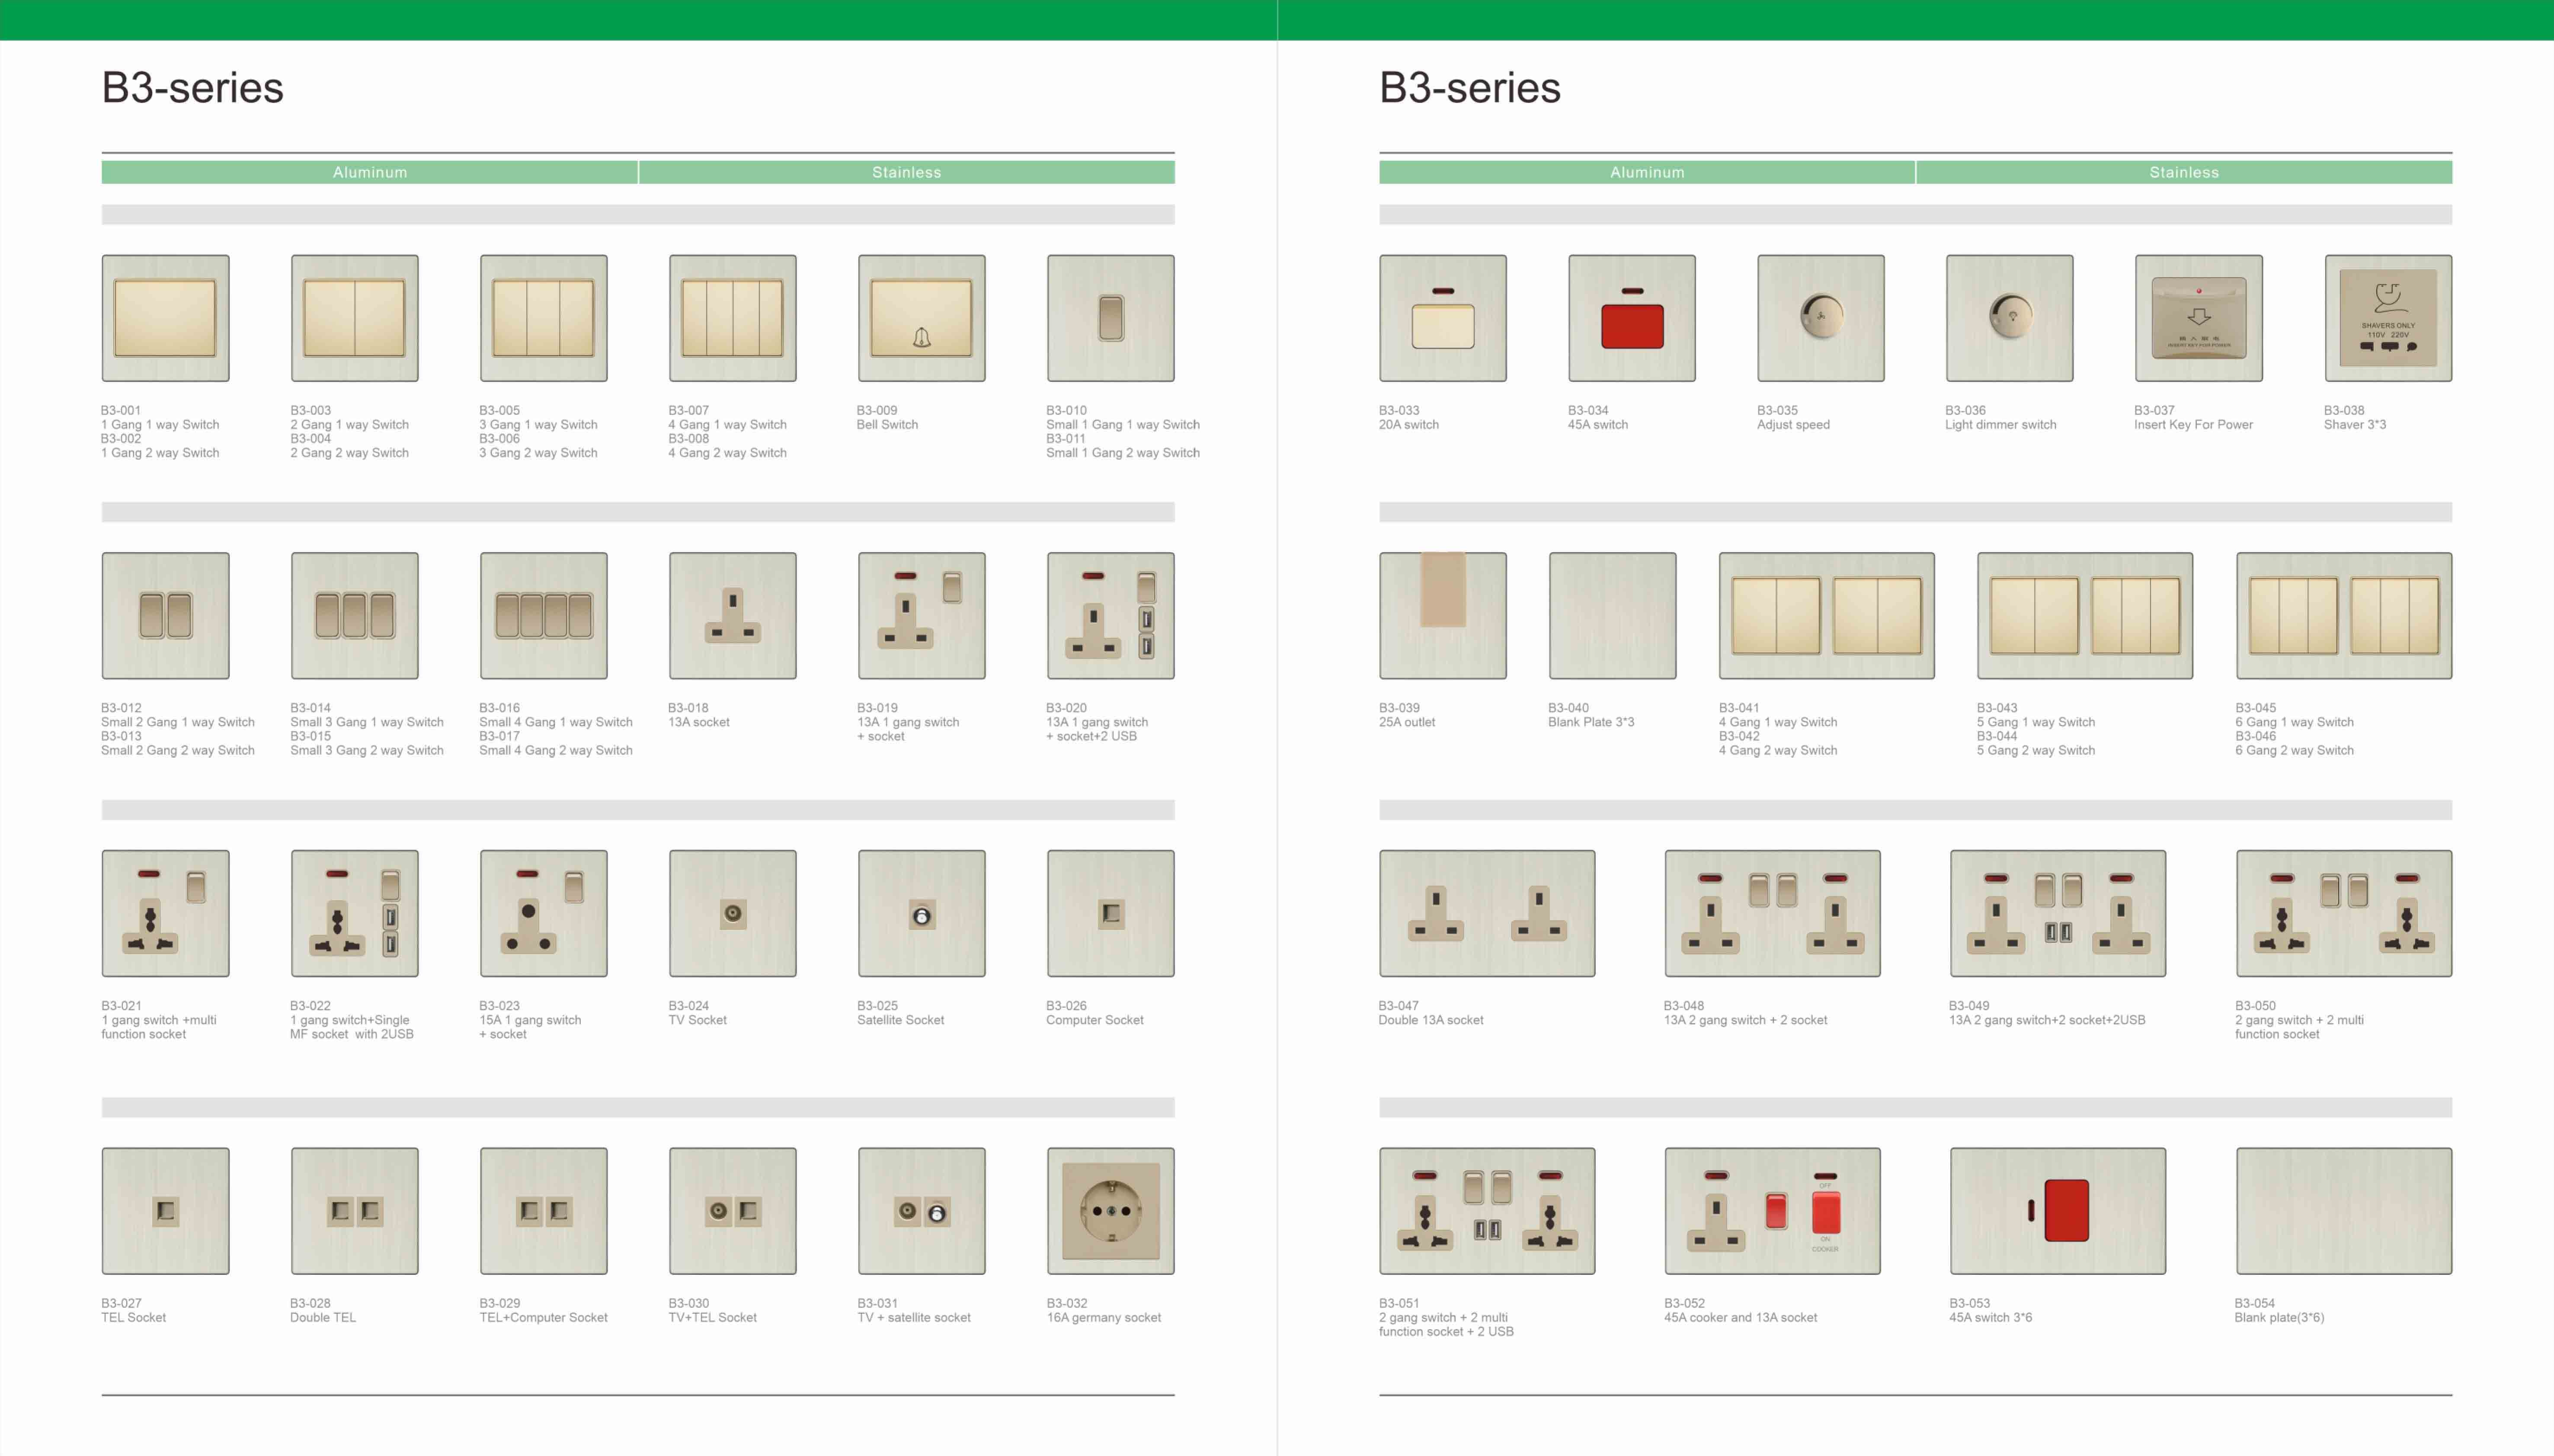This screenshot has width=2554, height=1456.
Task: Select the B3-028 Double TEL image
Action: [x=354, y=1211]
